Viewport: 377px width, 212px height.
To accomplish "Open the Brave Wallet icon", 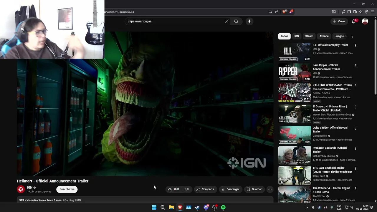I will tap(355, 12).
